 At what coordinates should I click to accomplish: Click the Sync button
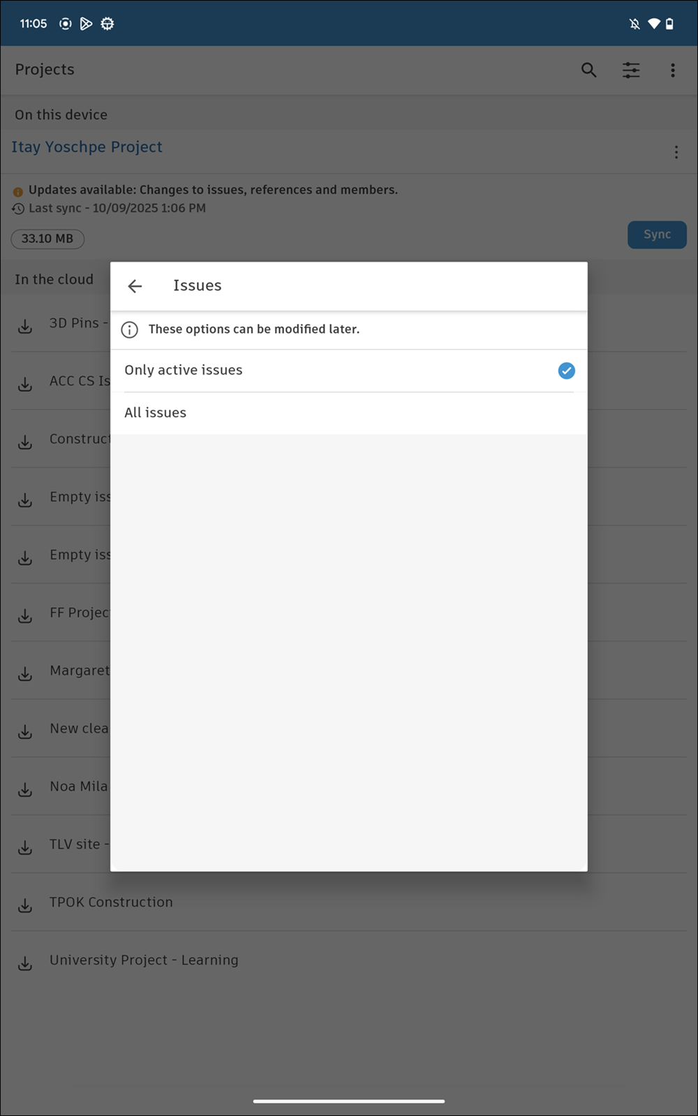click(657, 235)
